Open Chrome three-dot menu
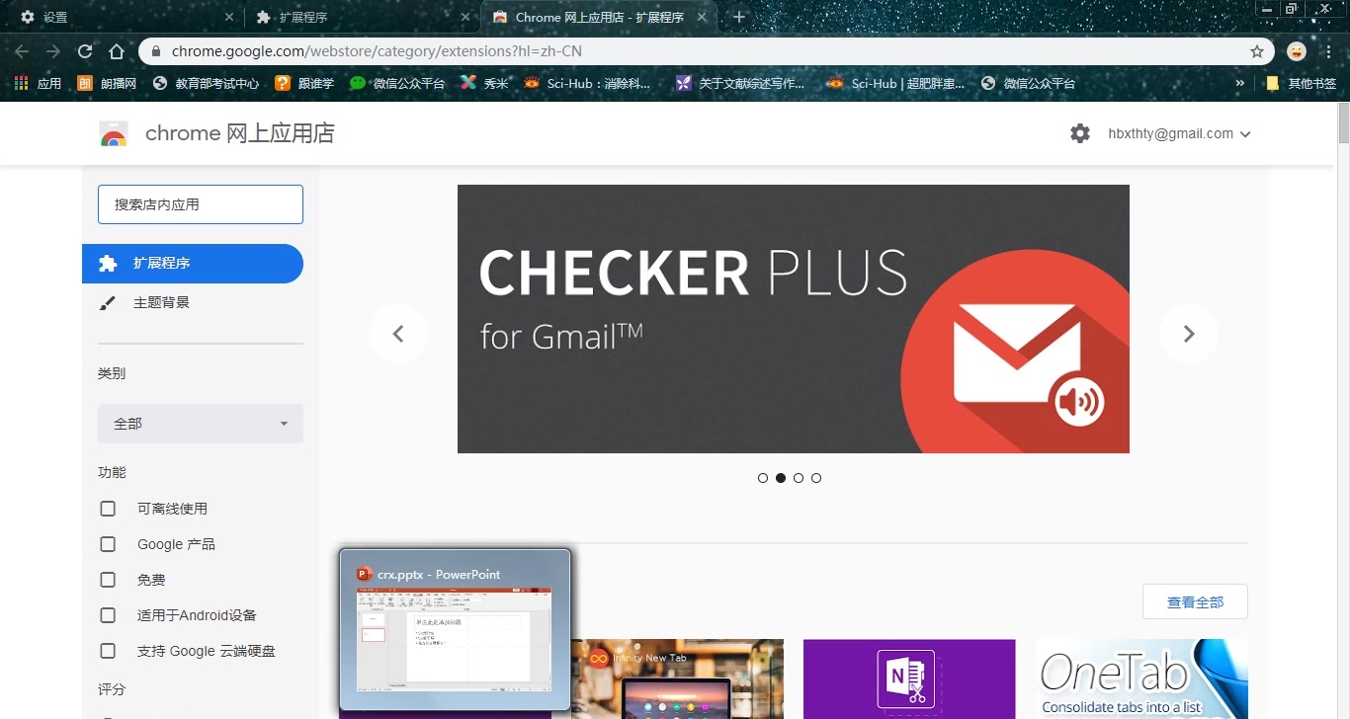This screenshot has width=1350, height=719. pos(1328,51)
